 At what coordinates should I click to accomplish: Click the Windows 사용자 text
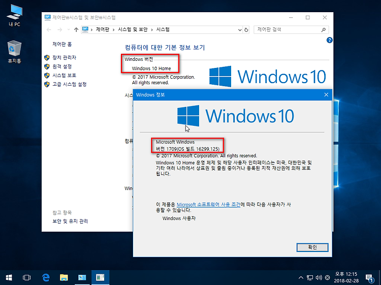pyautogui.click(x=179, y=218)
